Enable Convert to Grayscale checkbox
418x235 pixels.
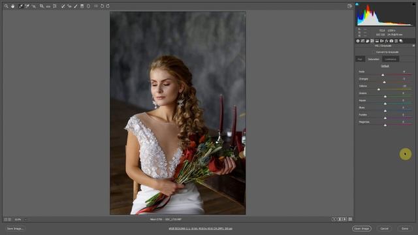(374, 52)
